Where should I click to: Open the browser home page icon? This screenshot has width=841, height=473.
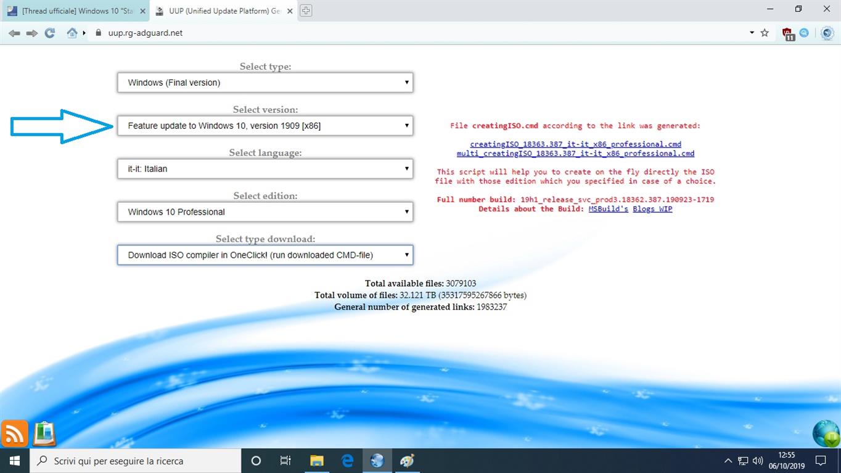pyautogui.click(x=72, y=33)
